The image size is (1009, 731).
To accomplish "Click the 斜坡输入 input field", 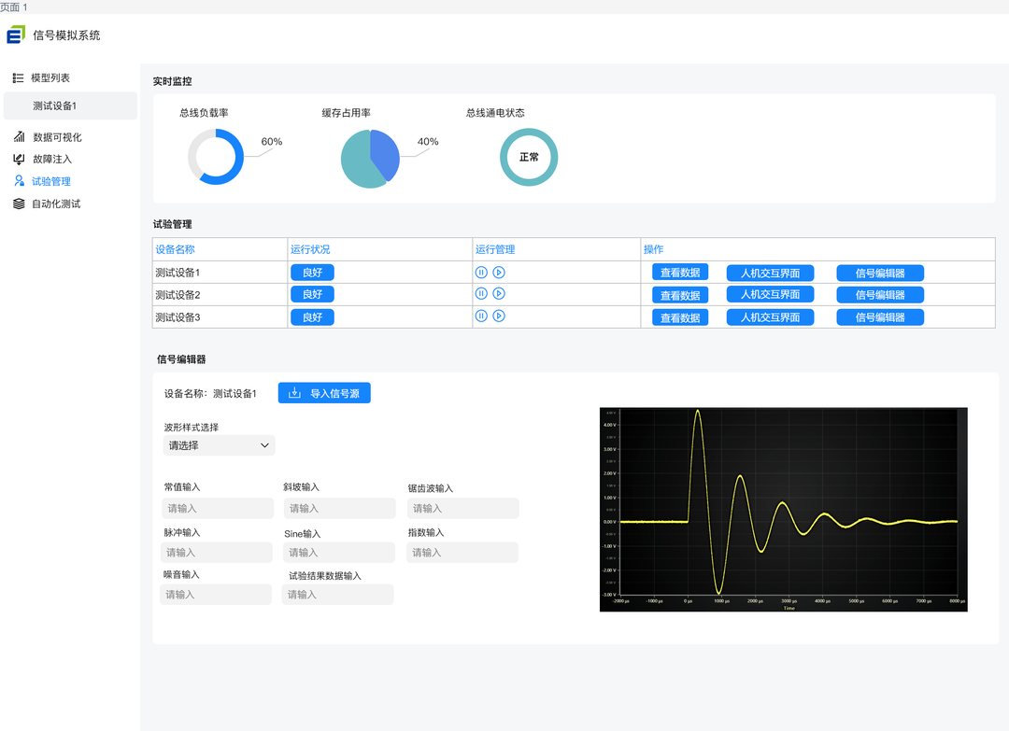I will tap(339, 508).
